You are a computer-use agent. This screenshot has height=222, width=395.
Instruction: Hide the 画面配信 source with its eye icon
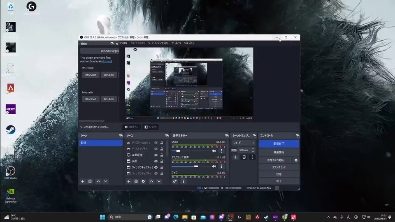156,155
